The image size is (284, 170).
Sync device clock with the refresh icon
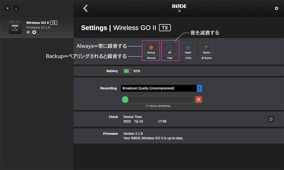(x=271, y=119)
